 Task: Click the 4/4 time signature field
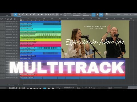99,88
